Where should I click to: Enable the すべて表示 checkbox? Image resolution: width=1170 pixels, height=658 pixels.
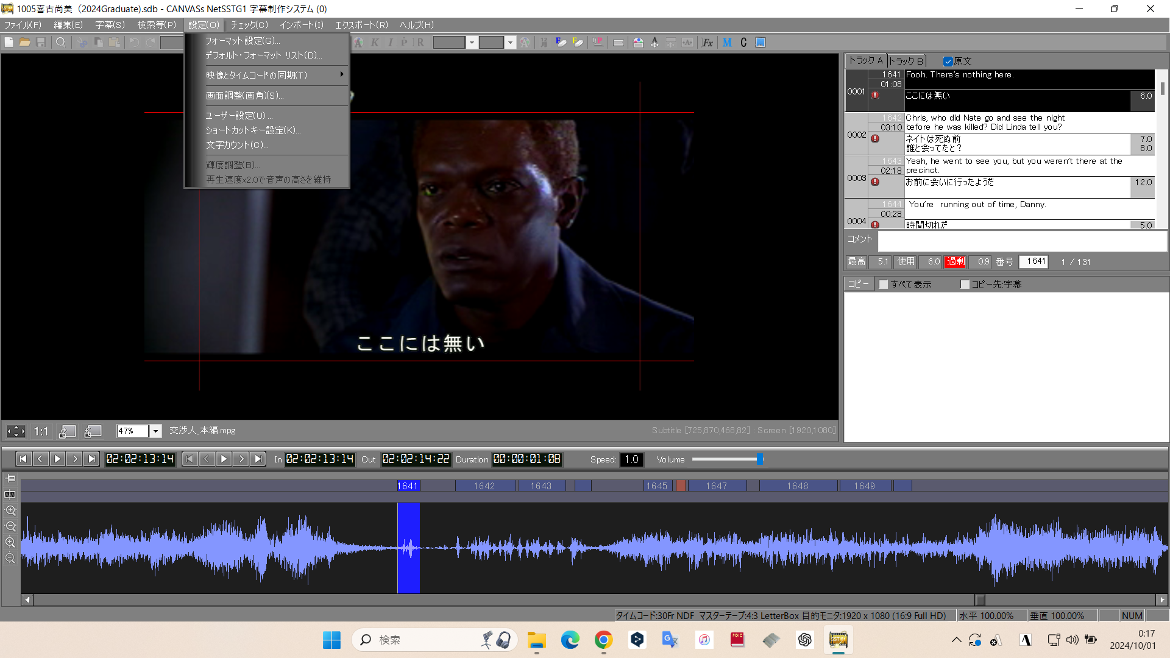884,285
